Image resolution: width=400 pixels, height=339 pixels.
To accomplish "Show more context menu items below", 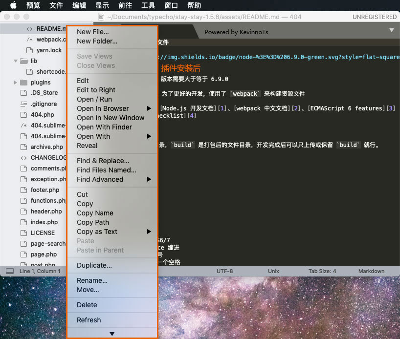I will [x=112, y=334].
